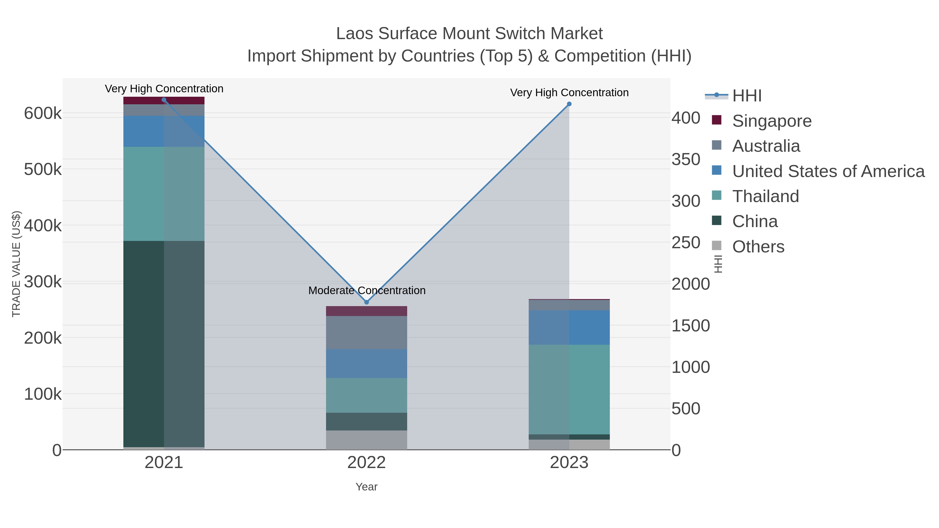939x528 pixels.
Task: Toggle Singapore series in the legend
Action: click(761, 121)
